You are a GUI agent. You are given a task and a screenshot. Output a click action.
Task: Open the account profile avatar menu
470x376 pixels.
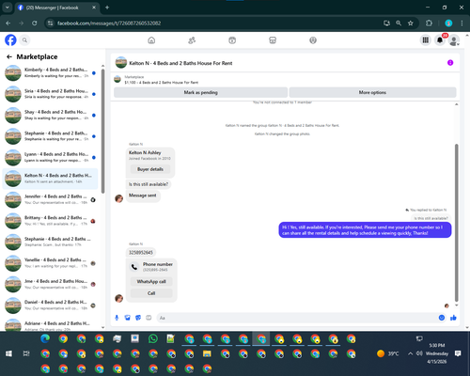click(x=454, y=40)
